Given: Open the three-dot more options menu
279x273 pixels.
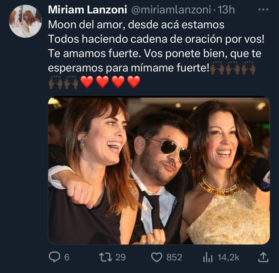Looking at the screenshot, I should [263, 10].
